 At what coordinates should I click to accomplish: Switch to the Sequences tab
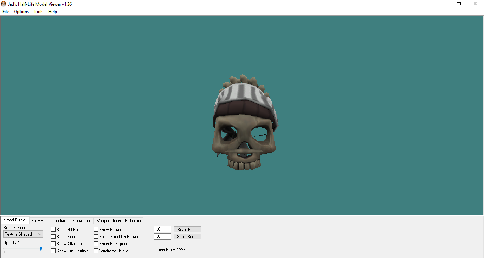82,221
